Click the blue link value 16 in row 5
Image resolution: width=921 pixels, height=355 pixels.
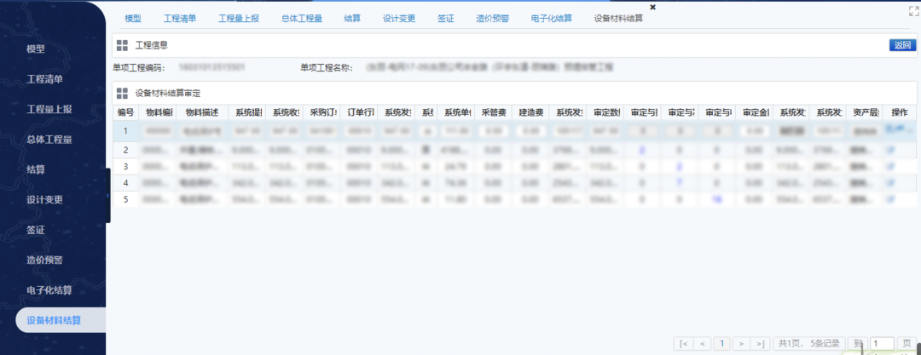pyautogui.click(x=716, y=199)
